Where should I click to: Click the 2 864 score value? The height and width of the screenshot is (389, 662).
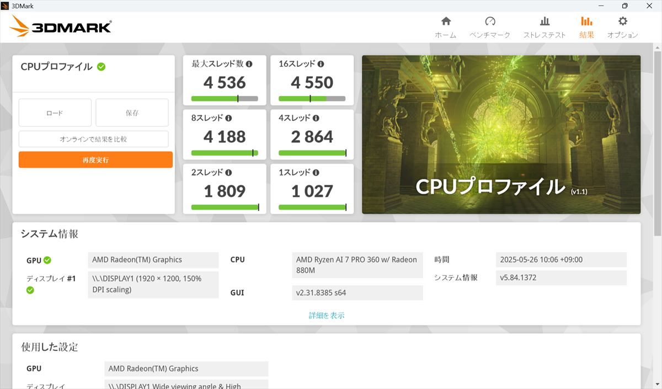coord(312,136)
